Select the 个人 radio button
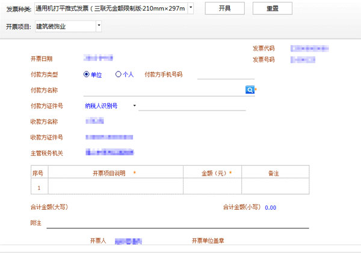This screenshot has height=253, width=361. click(119, 75)
